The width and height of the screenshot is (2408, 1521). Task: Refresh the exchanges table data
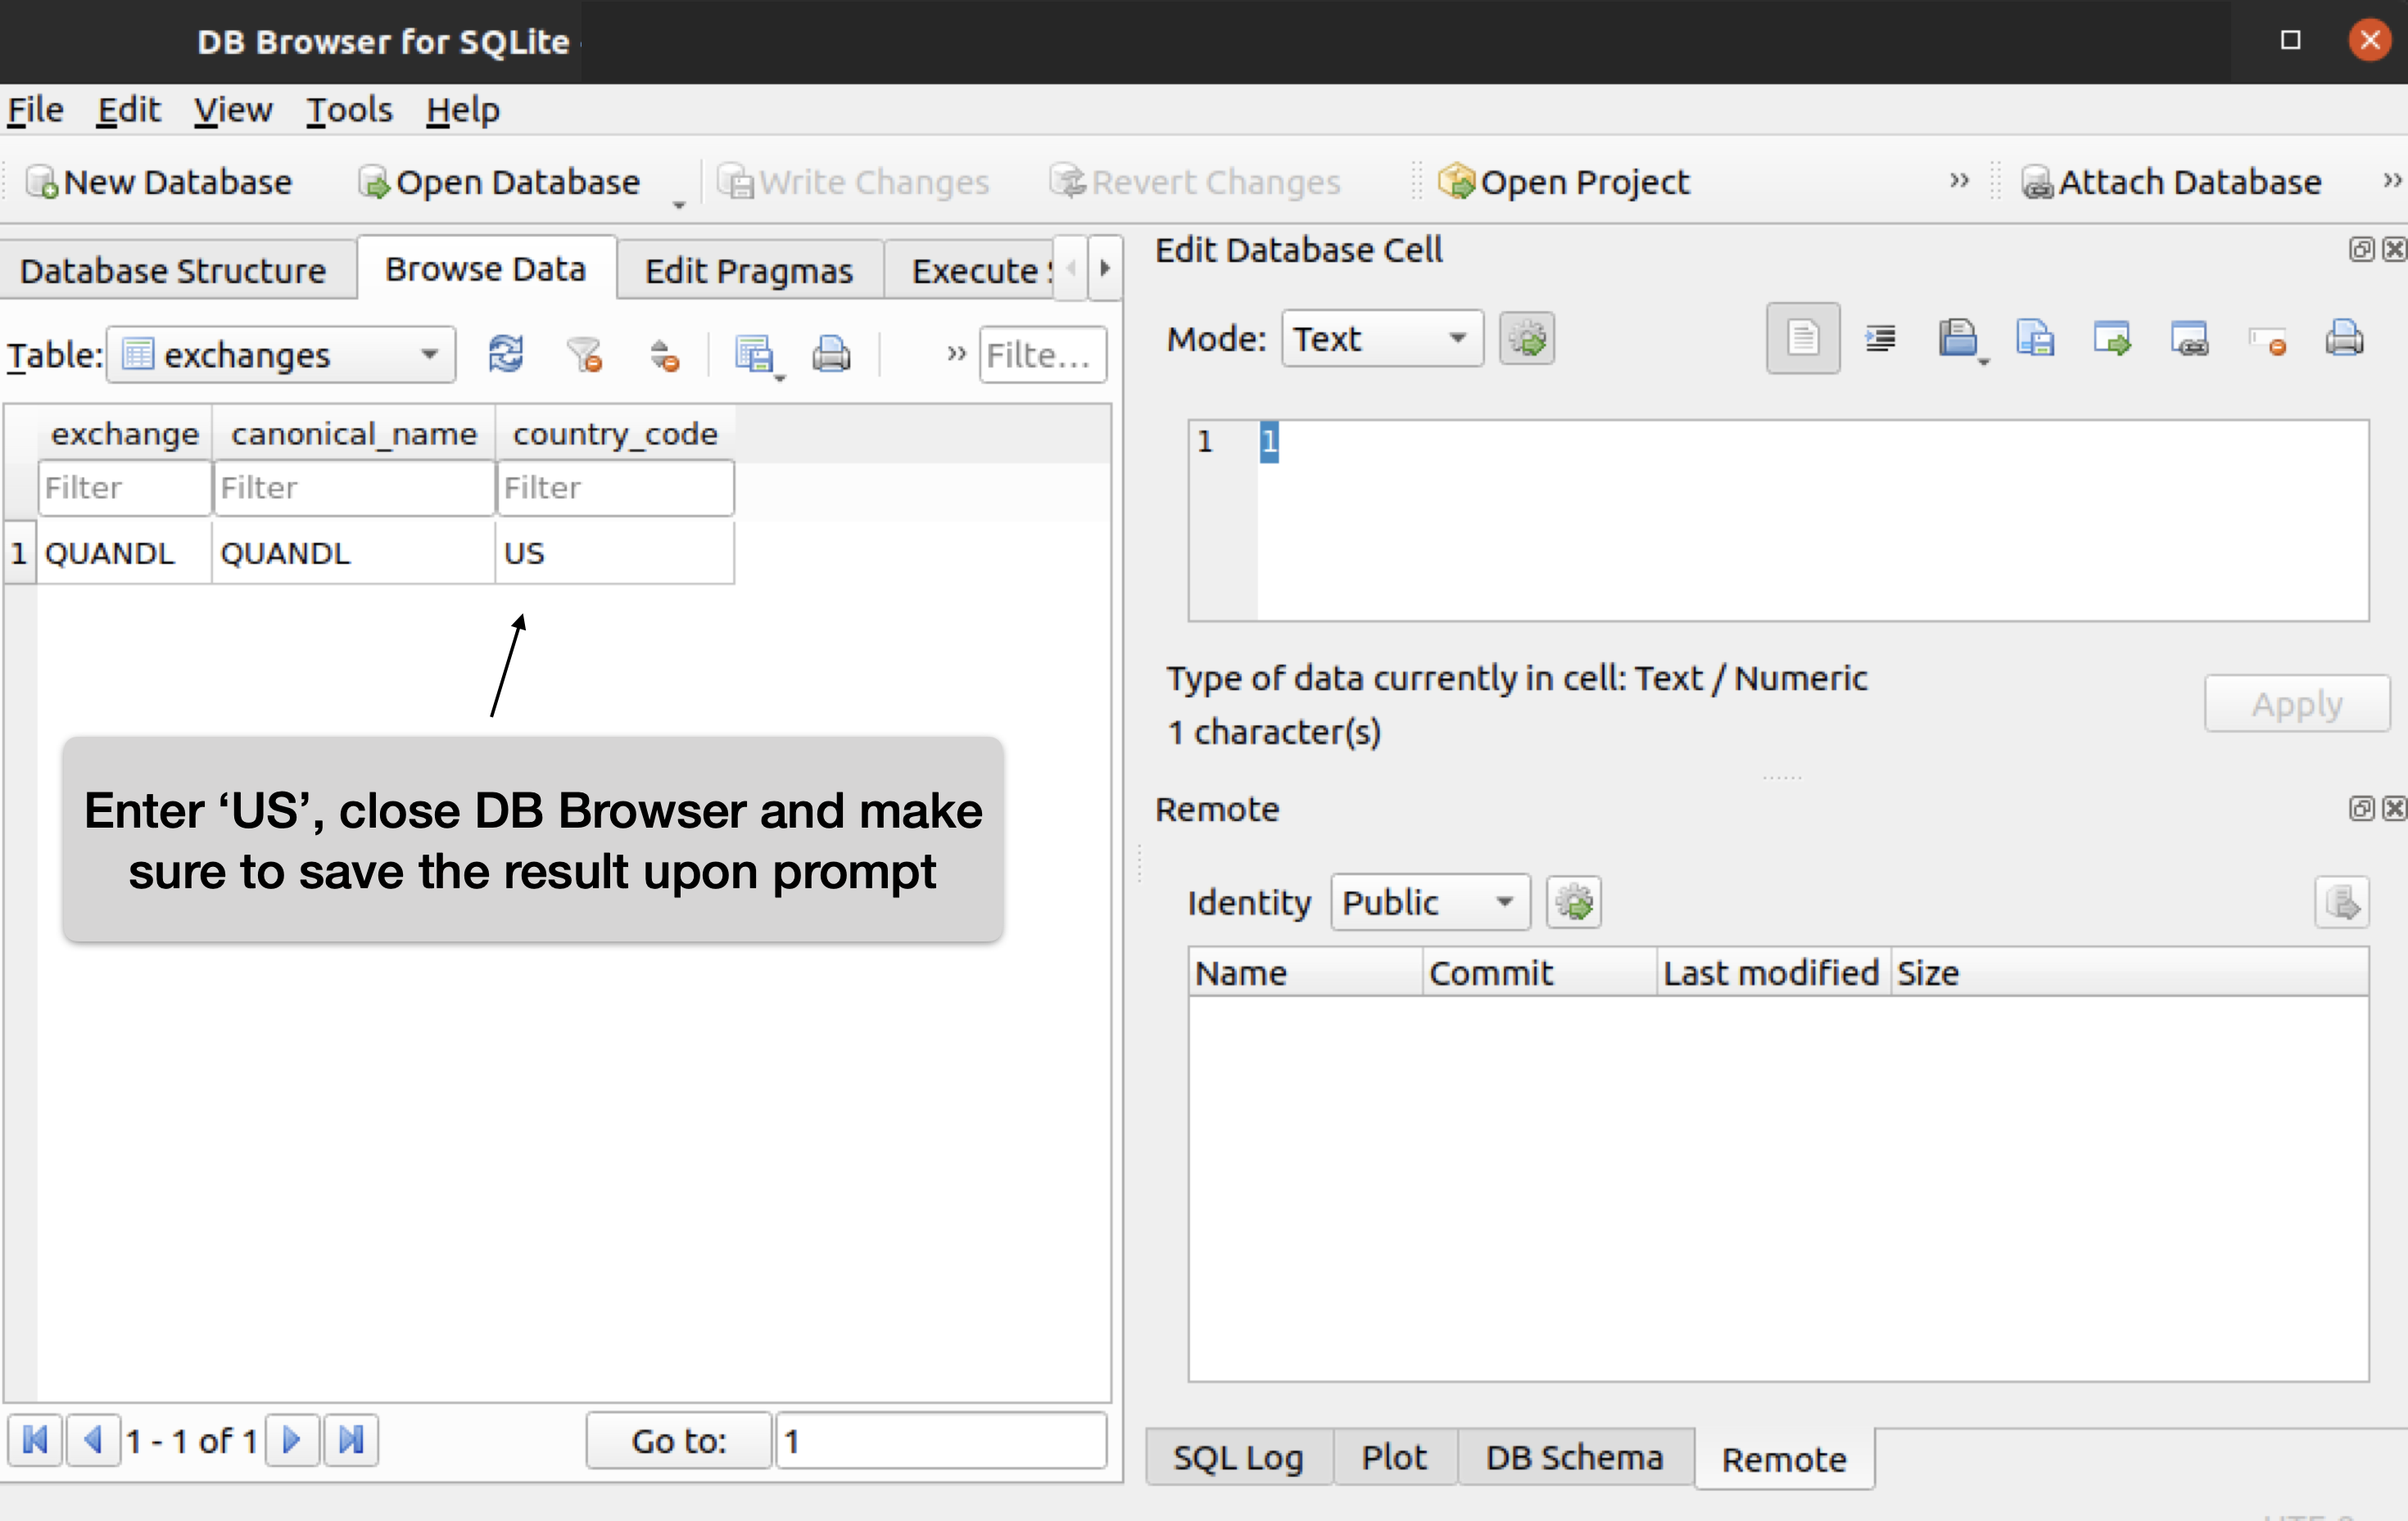(x=505, y=354)
